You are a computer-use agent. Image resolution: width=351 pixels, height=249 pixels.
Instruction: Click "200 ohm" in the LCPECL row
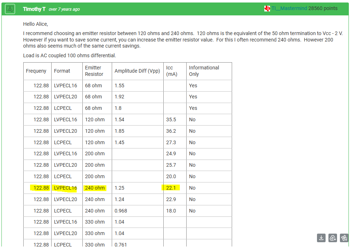click(x=95, y=177)
